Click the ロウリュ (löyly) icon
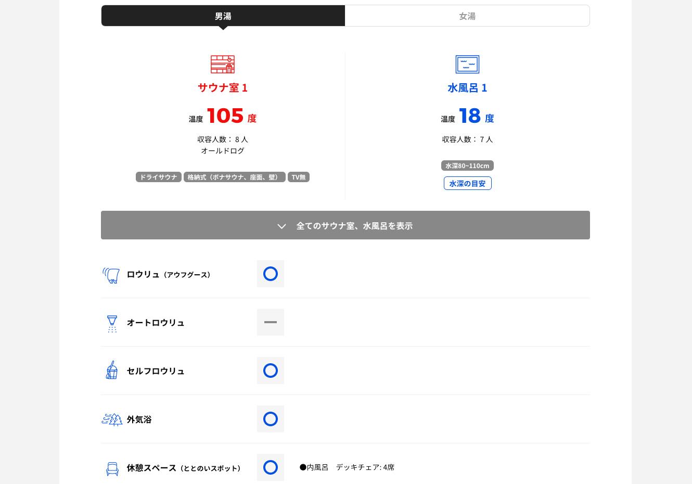 tap(111, 275)
